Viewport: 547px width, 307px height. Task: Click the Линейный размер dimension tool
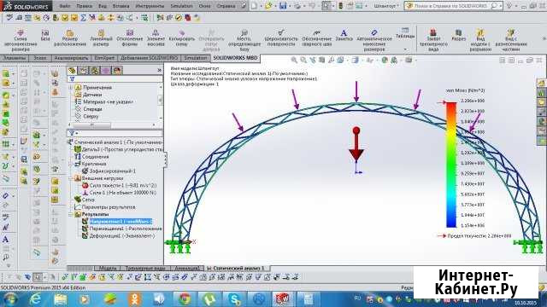pos(101,38)
